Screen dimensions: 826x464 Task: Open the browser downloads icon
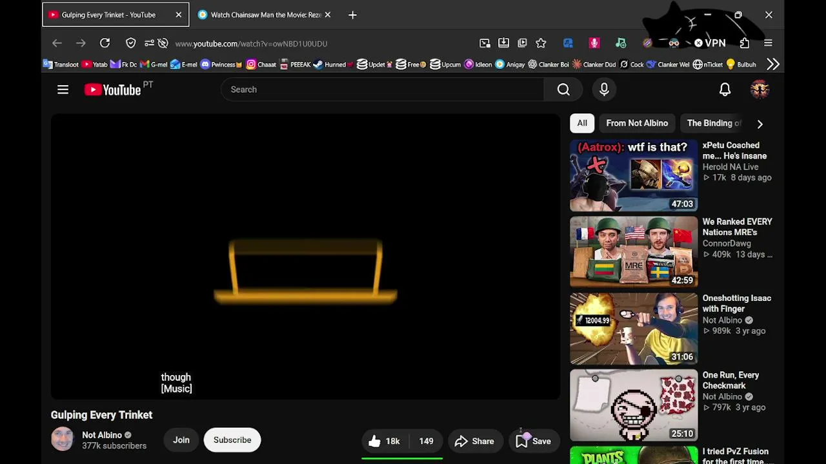[x=503, y=43]
